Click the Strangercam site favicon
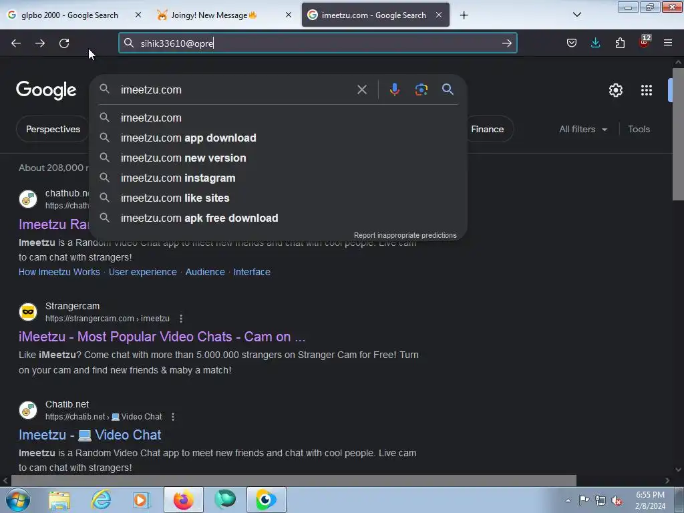Screen dimensions: 684x513 tap(28, 312)
